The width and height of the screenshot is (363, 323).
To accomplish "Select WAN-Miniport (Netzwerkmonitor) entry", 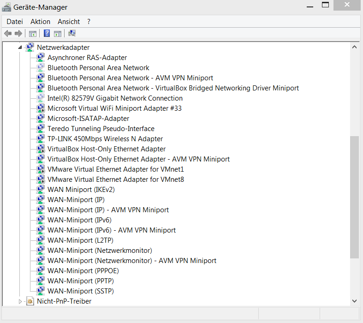I will 100,250.
